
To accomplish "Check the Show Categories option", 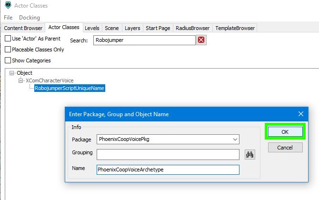I will pos(8,60).
